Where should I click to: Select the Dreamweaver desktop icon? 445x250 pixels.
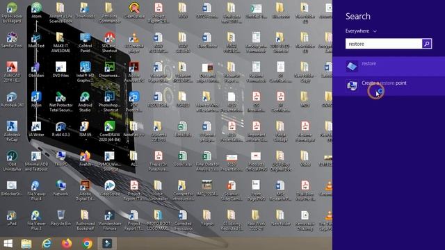tap(110, 69)
